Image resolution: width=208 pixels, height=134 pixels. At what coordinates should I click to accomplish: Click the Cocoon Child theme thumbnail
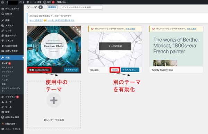(x=54, y=46)
